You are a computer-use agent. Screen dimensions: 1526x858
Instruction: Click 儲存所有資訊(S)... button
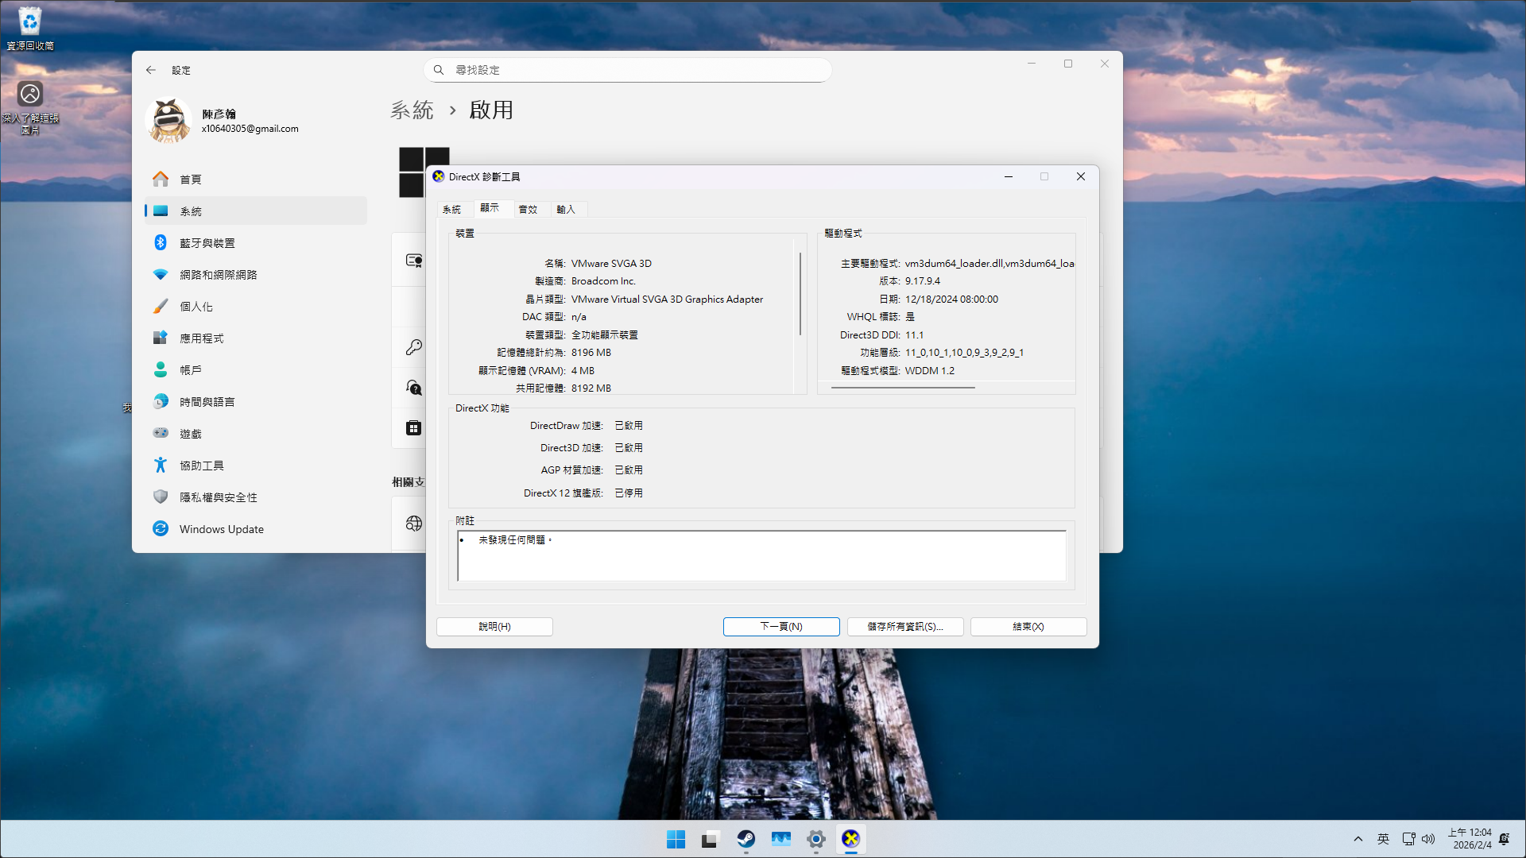tap(905, 627)
